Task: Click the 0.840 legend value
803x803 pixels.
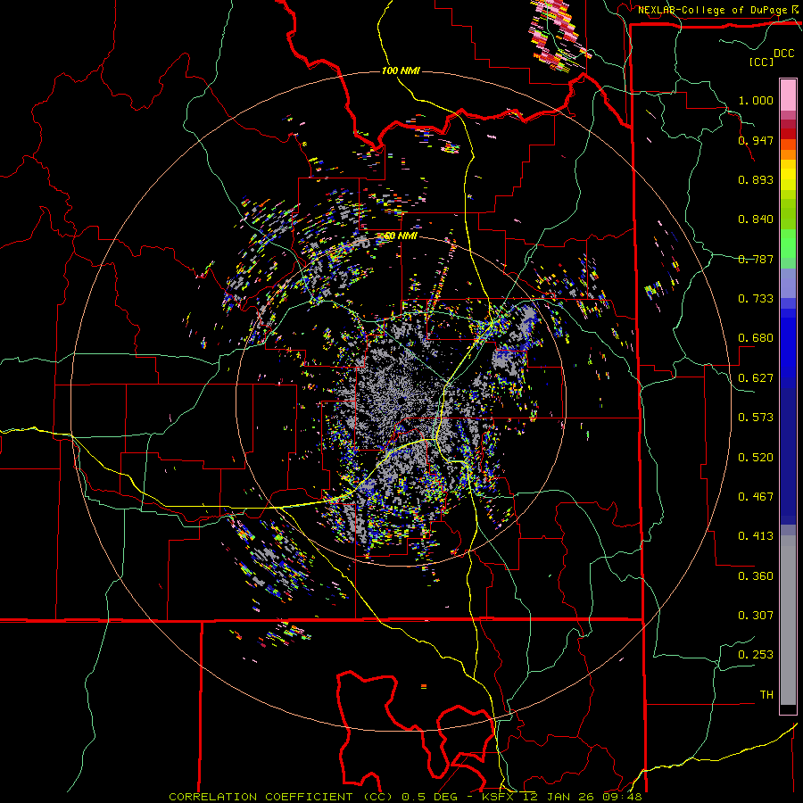Action: coord(756,219)
